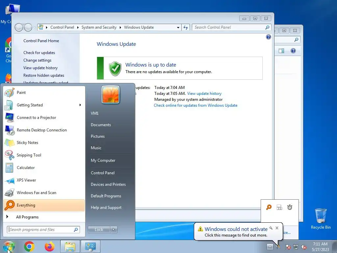Open Music from the Start menu
337x253 pixels.
(x=96, y=148)
